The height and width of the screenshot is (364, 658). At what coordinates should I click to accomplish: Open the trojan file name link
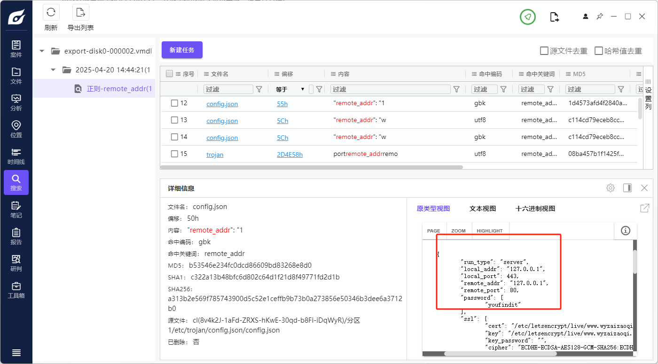click(x=215, y=155)
